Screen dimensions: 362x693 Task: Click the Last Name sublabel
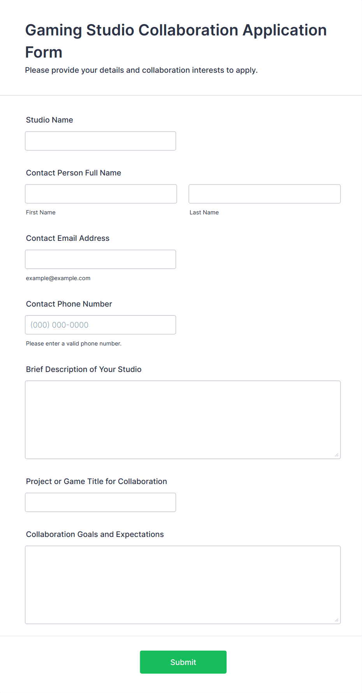pos(204,212)
